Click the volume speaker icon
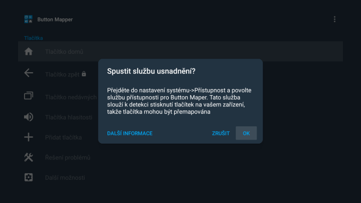361x203 pixels. 28,117
